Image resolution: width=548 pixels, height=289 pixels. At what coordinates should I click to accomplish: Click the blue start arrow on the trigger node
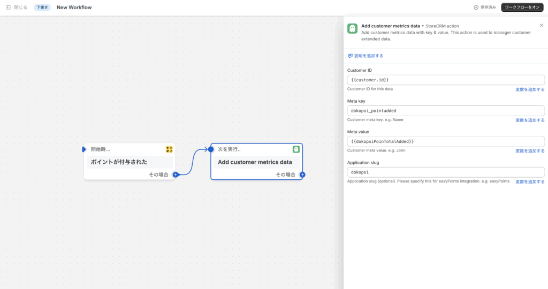[x=84, y=149]
